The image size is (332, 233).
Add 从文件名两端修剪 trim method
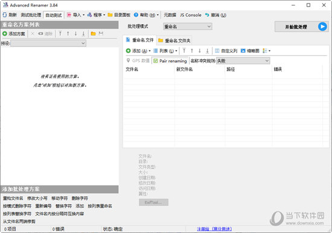pos(19,222)
